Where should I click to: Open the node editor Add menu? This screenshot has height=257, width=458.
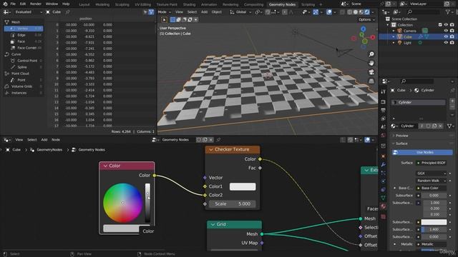point(44,140)
